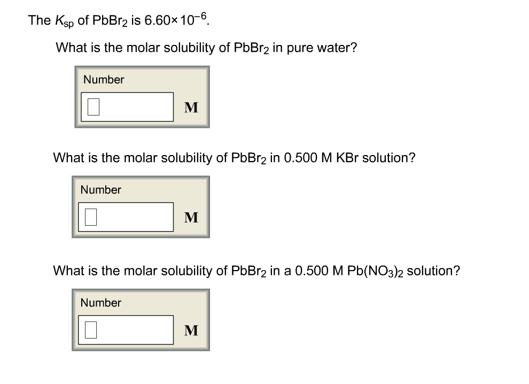Expand the second Number entry panel
Screen dimensions: 529x384
pyautogui.click(x=141, y=206)
